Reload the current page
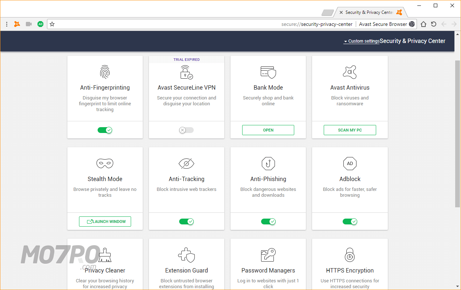Screen dimensions: 461x290 [x=433, y=24]
